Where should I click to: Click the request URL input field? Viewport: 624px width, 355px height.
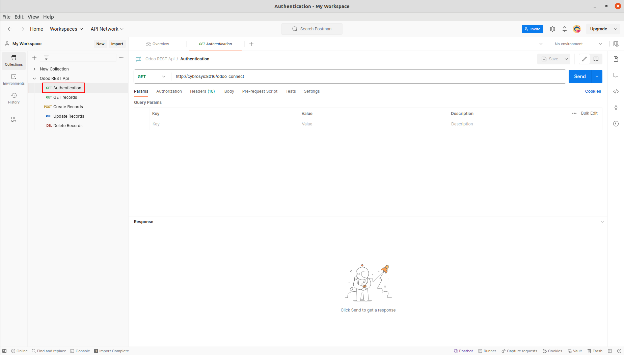tap(368, 77)
